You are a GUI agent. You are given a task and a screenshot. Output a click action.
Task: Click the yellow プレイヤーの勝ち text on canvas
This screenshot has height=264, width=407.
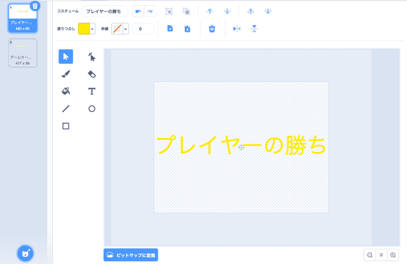tap(241, 145)
